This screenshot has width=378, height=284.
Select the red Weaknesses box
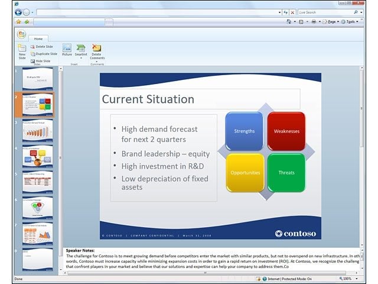(x=286, y=131)
